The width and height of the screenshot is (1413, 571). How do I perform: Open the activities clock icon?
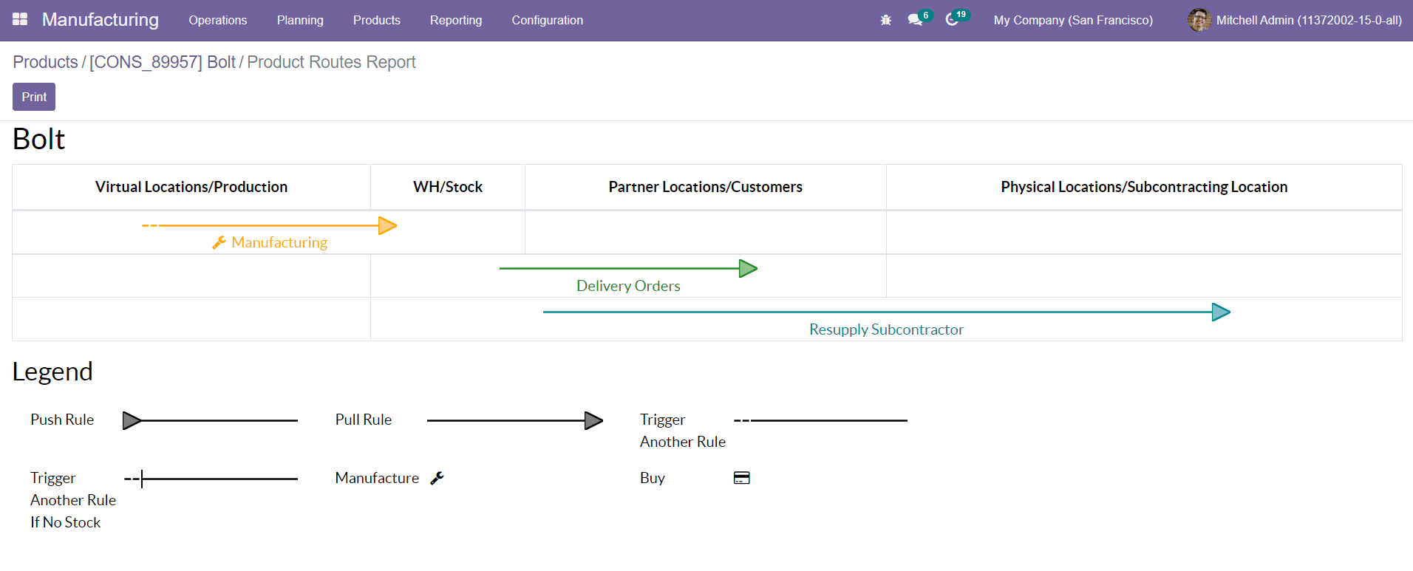tap(952, 20)
